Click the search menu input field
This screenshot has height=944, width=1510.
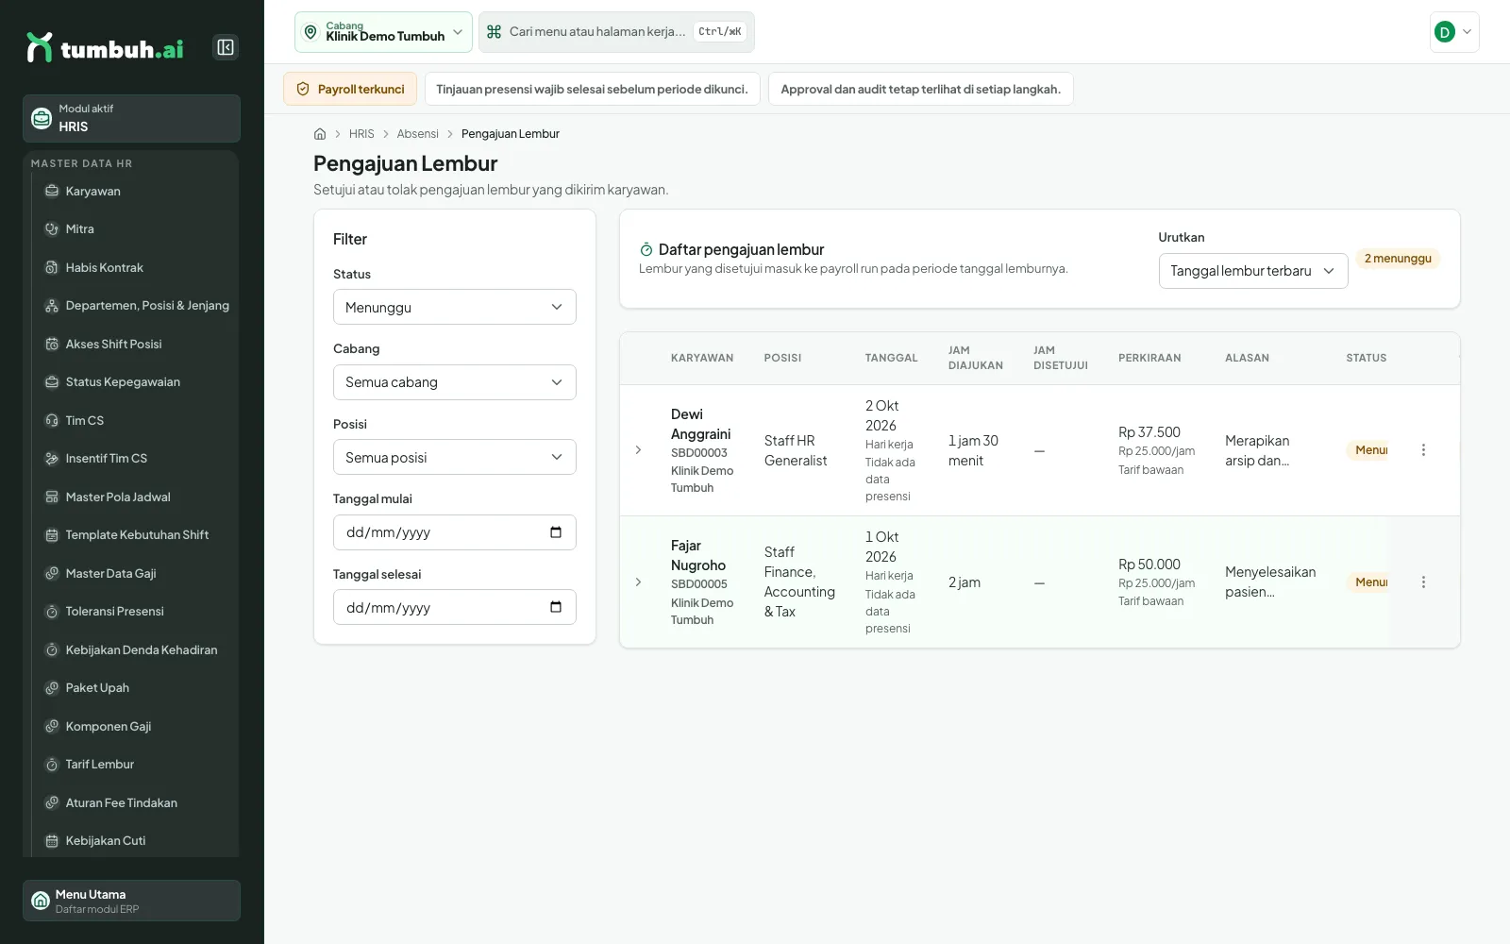[x=616, y=32]
